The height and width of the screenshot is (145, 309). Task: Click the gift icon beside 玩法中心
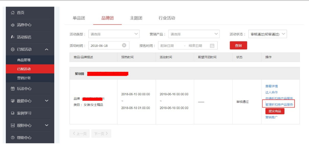[12, 89]
